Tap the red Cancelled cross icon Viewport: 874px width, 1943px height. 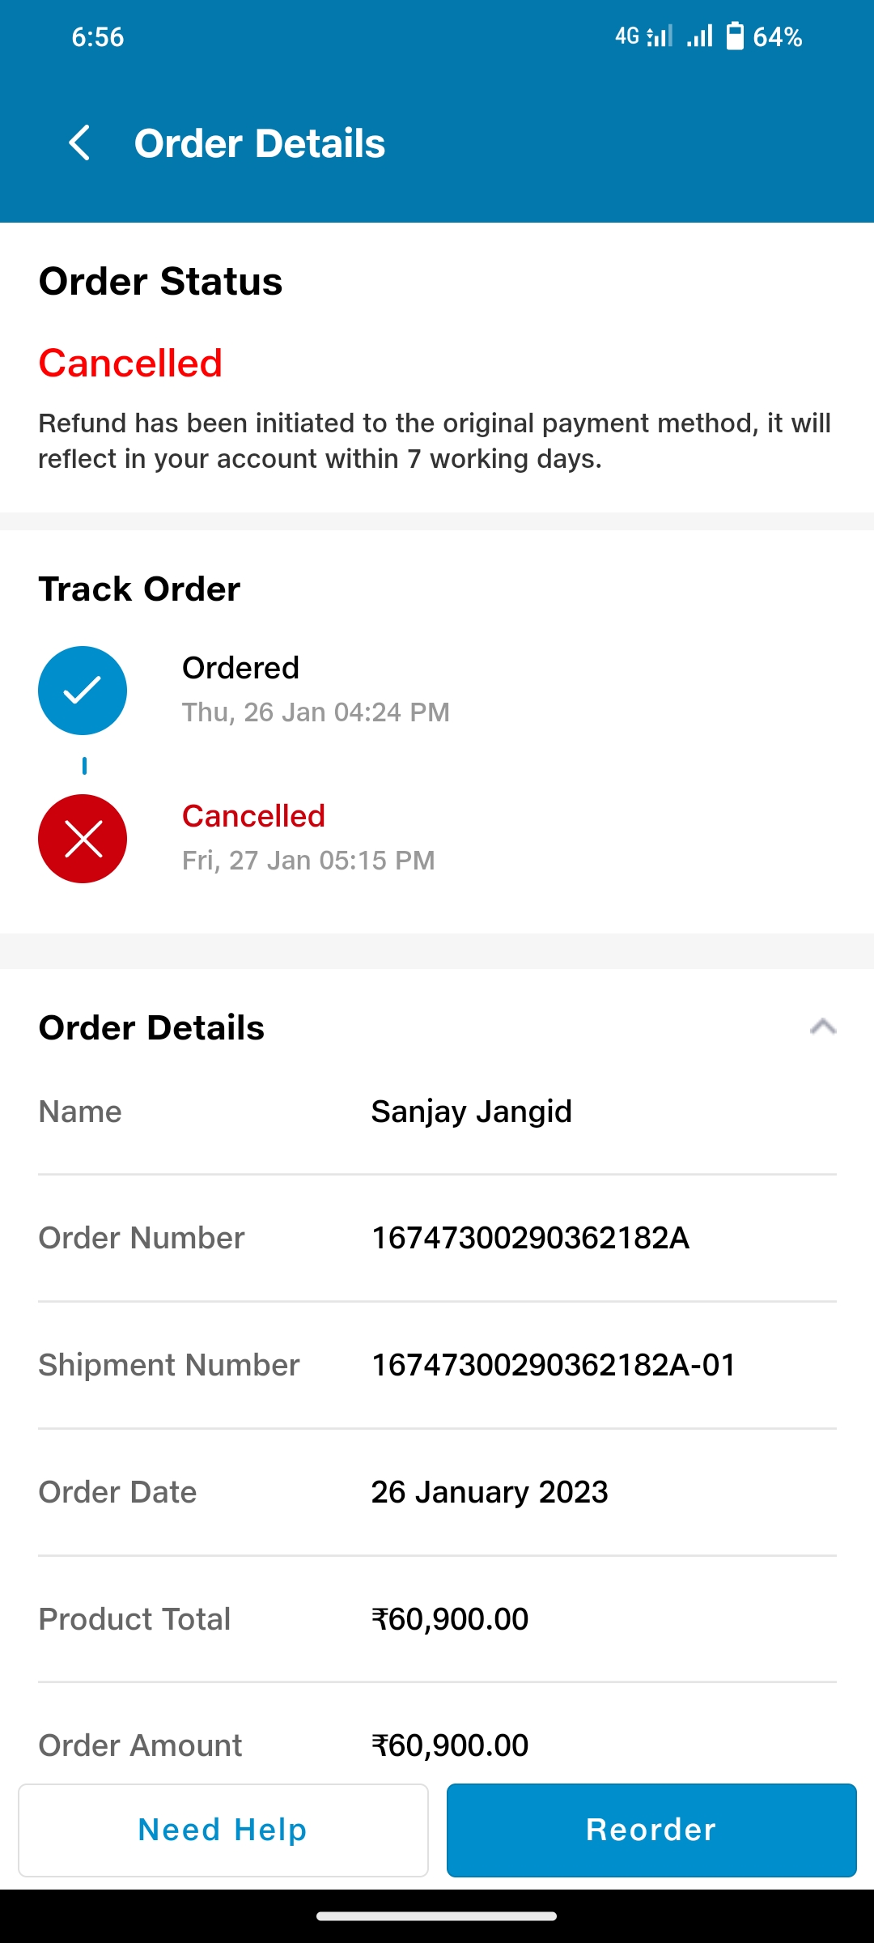tap(83, 839)
